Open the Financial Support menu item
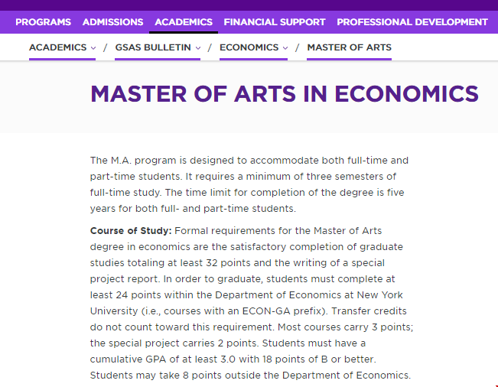498x387 pixels. 275,22
